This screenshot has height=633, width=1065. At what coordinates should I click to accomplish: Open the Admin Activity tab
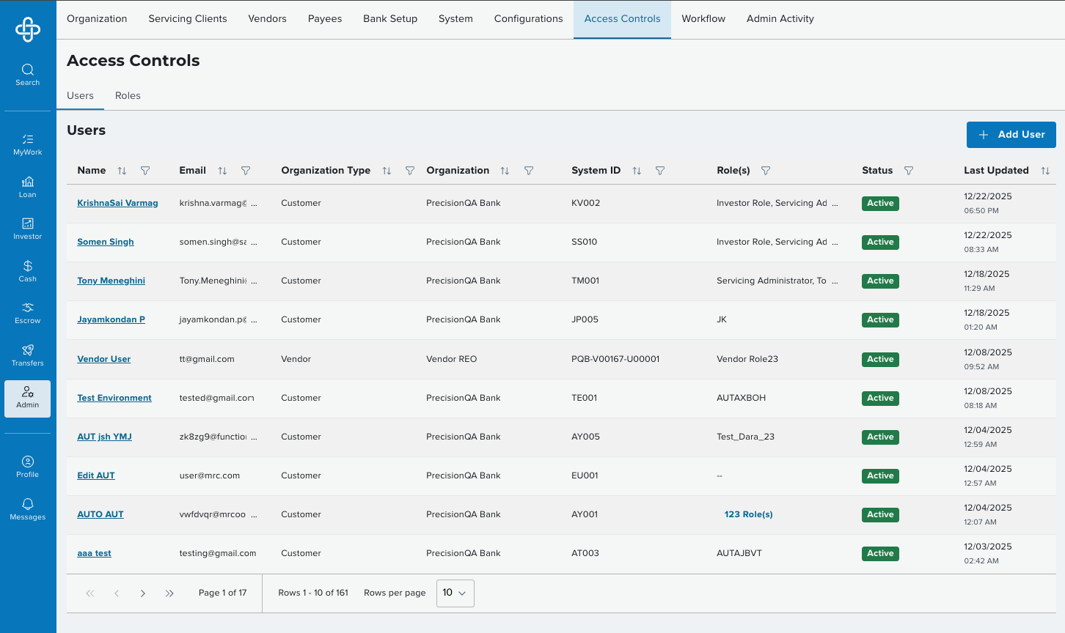coord(780,19)
